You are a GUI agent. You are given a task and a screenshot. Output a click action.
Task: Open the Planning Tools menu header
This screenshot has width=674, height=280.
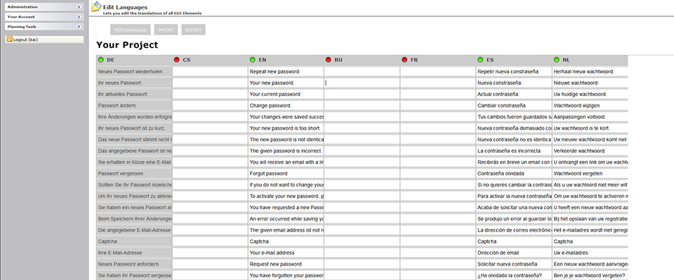click(44, 27)
